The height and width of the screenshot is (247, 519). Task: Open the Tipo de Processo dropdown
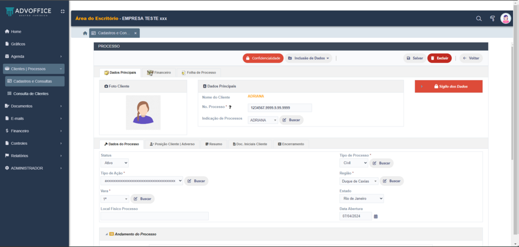[353, 163]
